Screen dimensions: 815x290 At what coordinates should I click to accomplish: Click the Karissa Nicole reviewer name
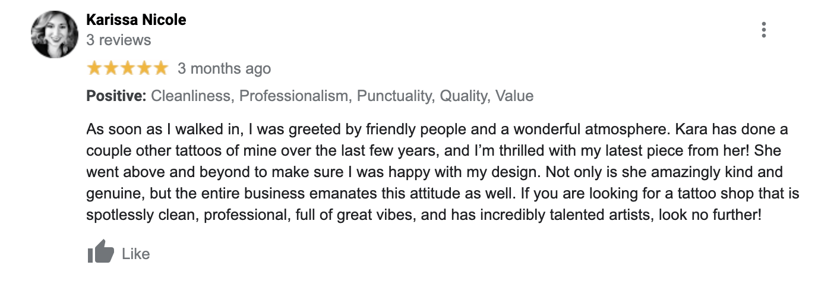coord(136,20)
